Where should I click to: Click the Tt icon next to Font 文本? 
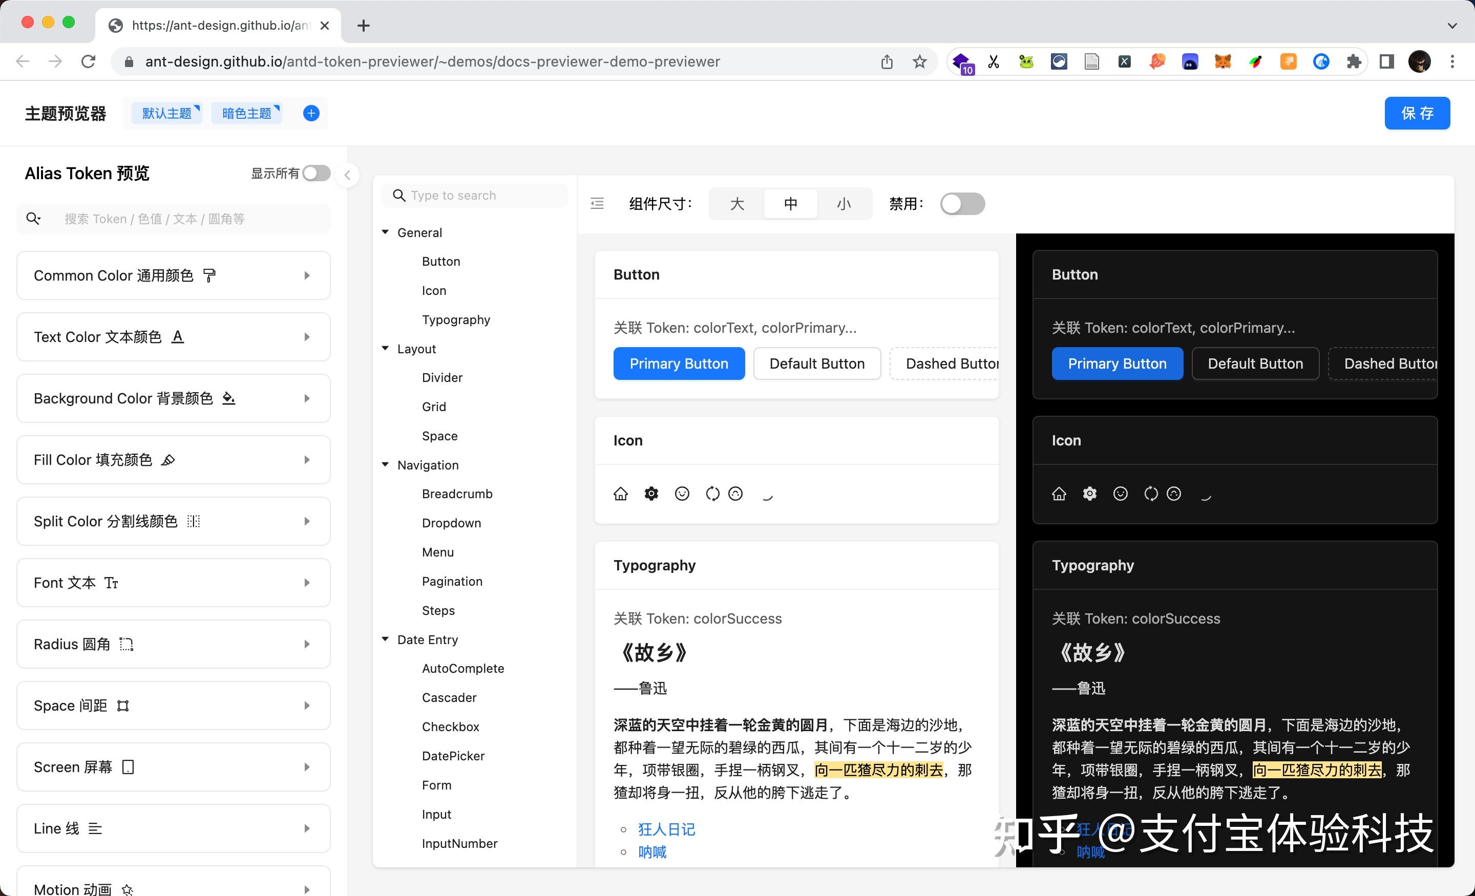pyautogui.click(x=111, y=582)
